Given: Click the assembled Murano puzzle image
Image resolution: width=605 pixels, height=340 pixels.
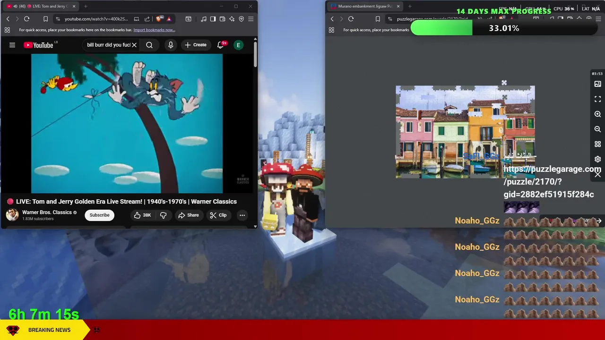Looking at the screenshot, I should [465, 132].
